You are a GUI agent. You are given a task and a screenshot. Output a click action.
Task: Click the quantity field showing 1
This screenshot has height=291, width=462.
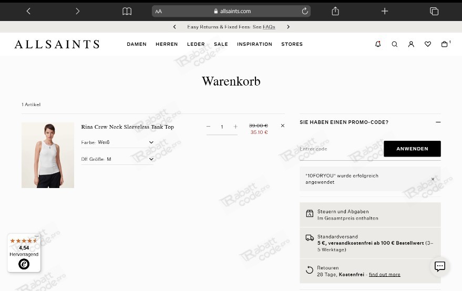(222, 127)
